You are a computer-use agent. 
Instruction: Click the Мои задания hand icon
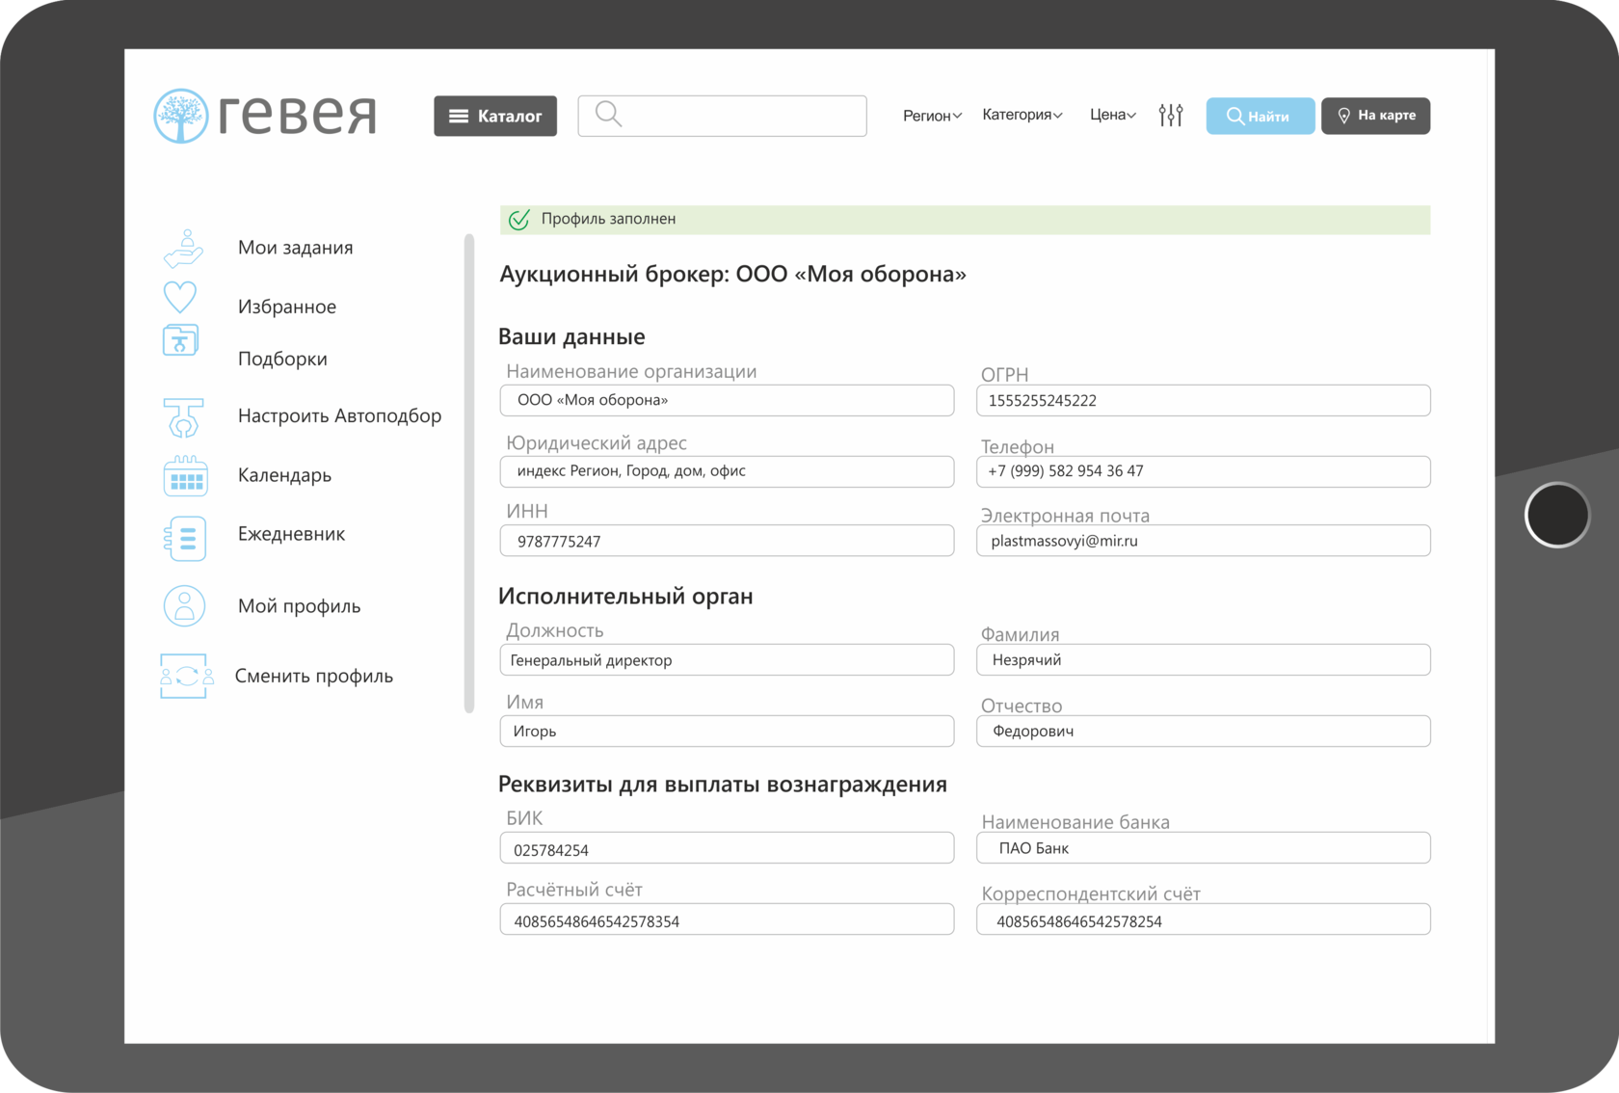183,249
